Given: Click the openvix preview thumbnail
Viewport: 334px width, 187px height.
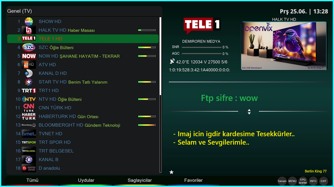Looking at the screenshot, I should point(284,46).
